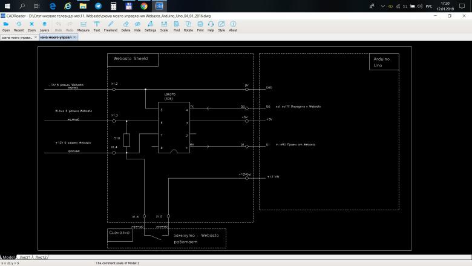Image resolution: width=472 pixels, height=266 pixels.
Task: Click the Delete tool icon
Action: click(125, 25)
